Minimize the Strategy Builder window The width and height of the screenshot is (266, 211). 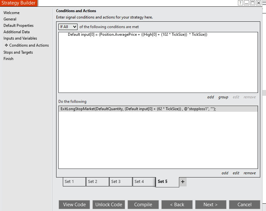click(x=246, y=3)
